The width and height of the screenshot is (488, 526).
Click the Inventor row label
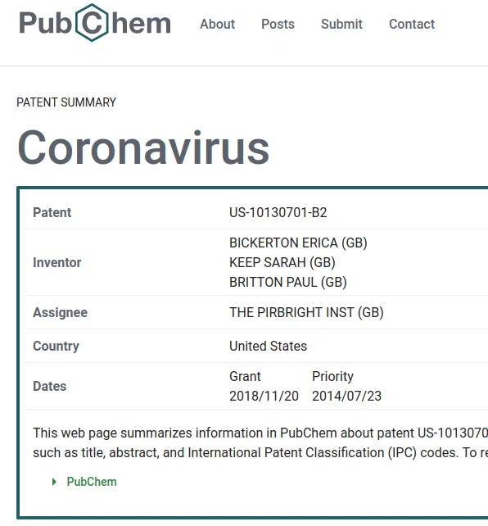[x=57, y=263]
